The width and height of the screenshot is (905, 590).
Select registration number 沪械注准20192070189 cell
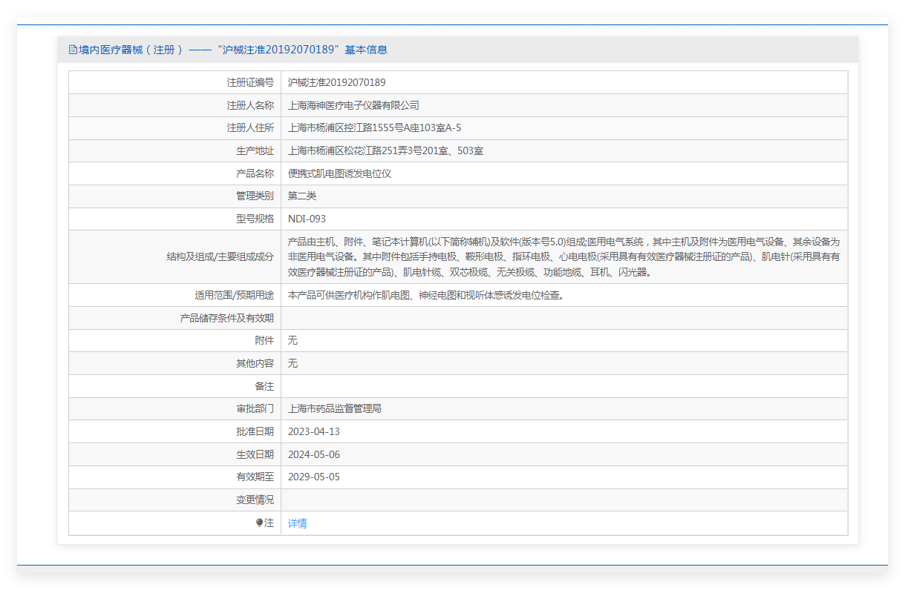point(337,82)
